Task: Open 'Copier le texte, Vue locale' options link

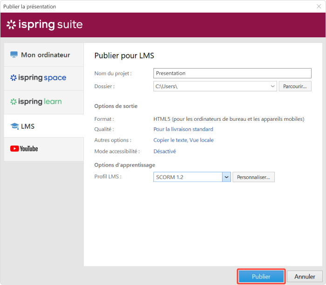Action: (183, 140)
